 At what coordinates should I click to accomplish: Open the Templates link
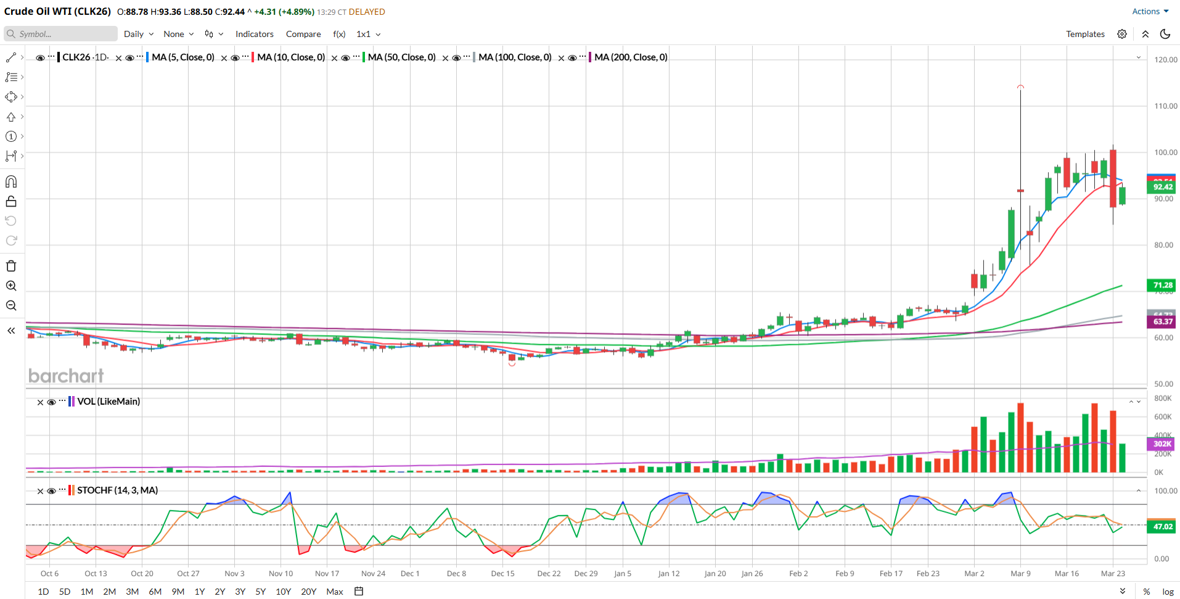coord(1085,34)
